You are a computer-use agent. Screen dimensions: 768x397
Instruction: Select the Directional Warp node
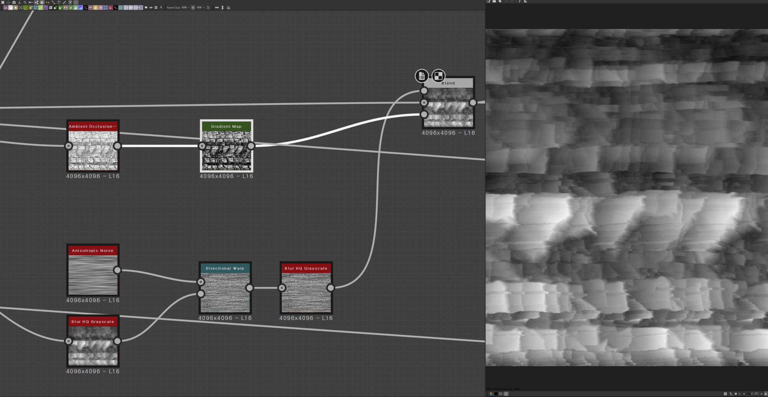[225, 288]
